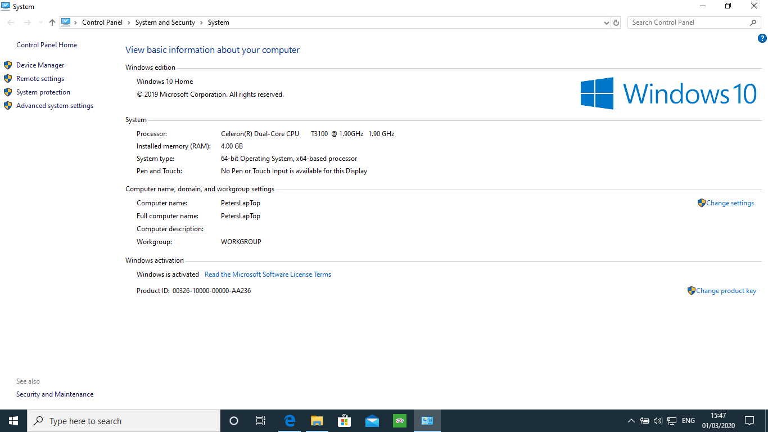Click the Search Control Panel box
768x432 pixels.
pyautogui.click(x=689, y=22)
